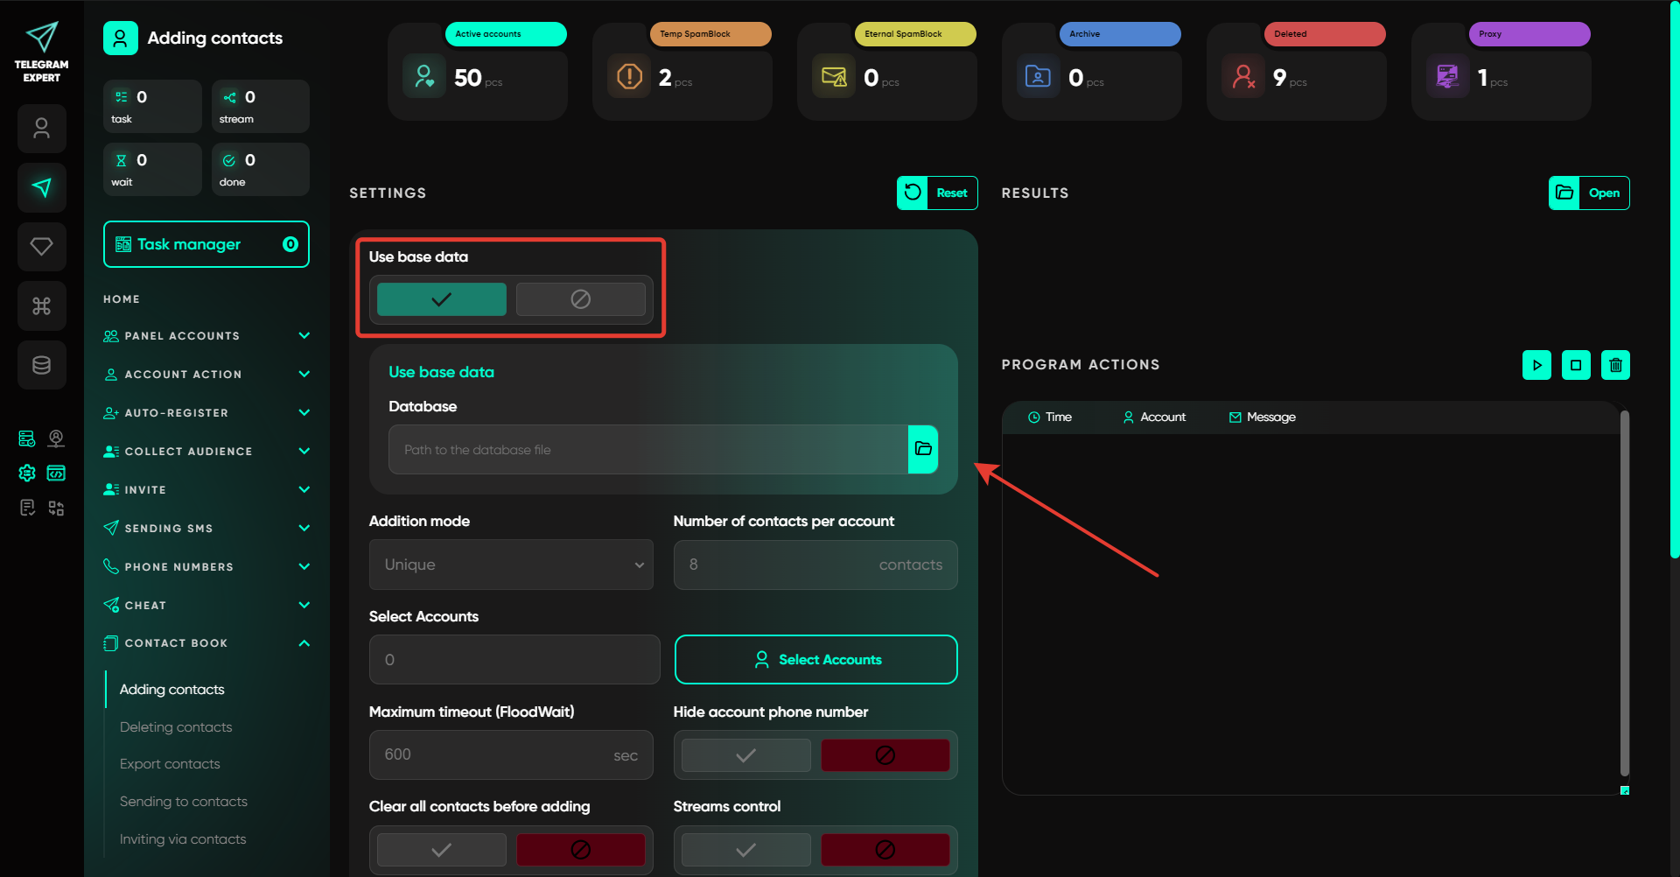
Task: Click the diamond icon in sidebar
Action: pyautogui.click(x=41, y=247)
